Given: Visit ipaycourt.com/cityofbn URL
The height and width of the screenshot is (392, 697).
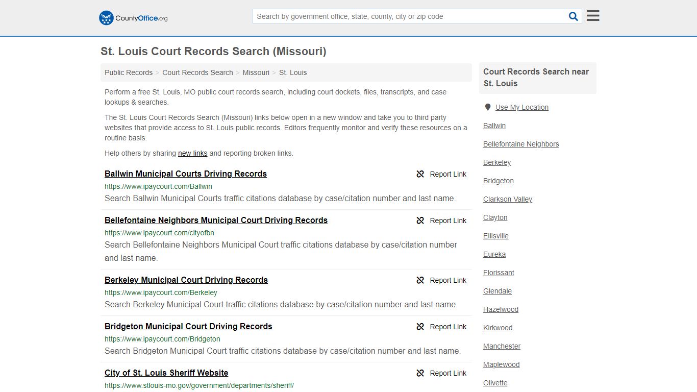Looking at the screenshot, I should point(159,233).
